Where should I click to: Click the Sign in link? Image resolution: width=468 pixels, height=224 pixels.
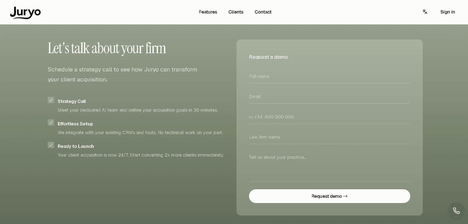point(447,12)
